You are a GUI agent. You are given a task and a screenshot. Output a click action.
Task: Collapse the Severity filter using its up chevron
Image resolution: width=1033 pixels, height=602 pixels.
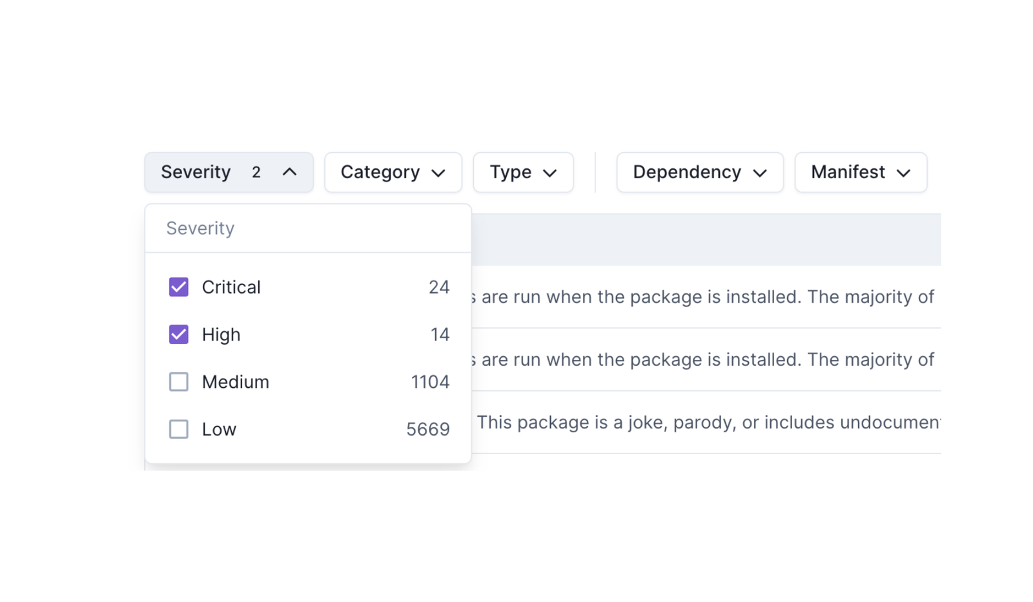[289, 172]
